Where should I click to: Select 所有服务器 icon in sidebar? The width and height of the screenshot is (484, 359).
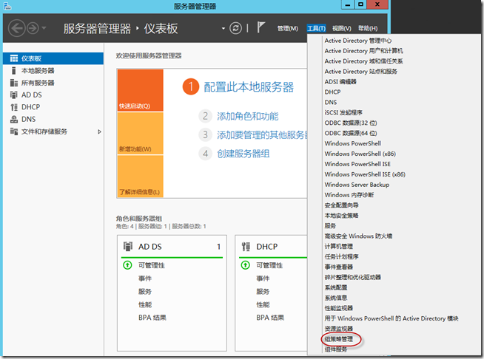[14, 83]
